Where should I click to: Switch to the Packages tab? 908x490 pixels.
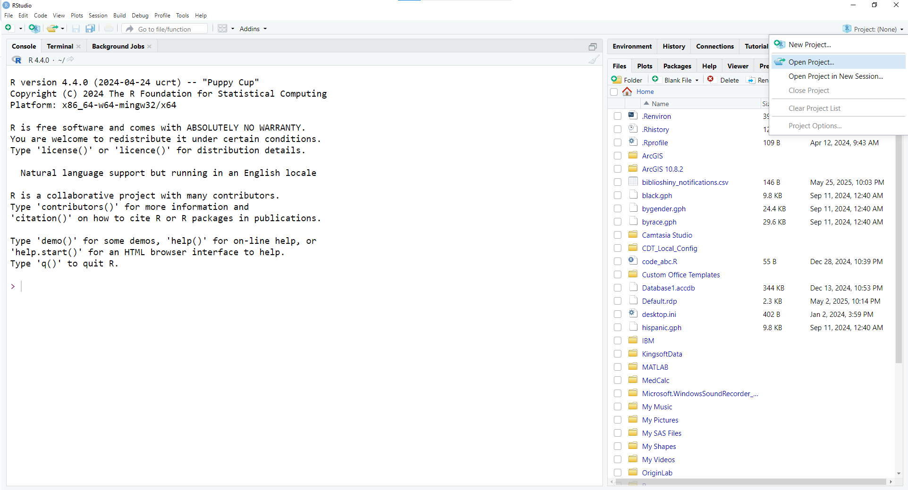(677, 66)
